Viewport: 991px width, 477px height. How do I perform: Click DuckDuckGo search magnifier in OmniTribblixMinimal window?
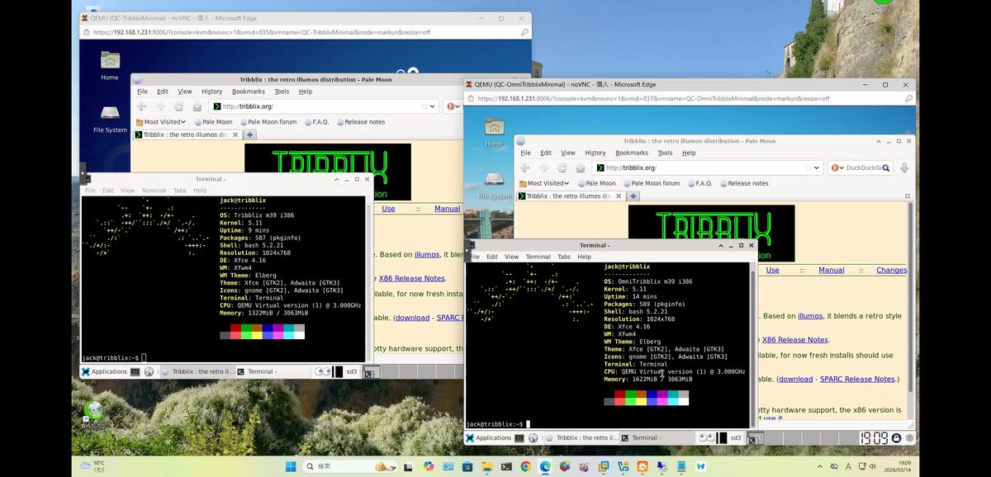[888, 168]
